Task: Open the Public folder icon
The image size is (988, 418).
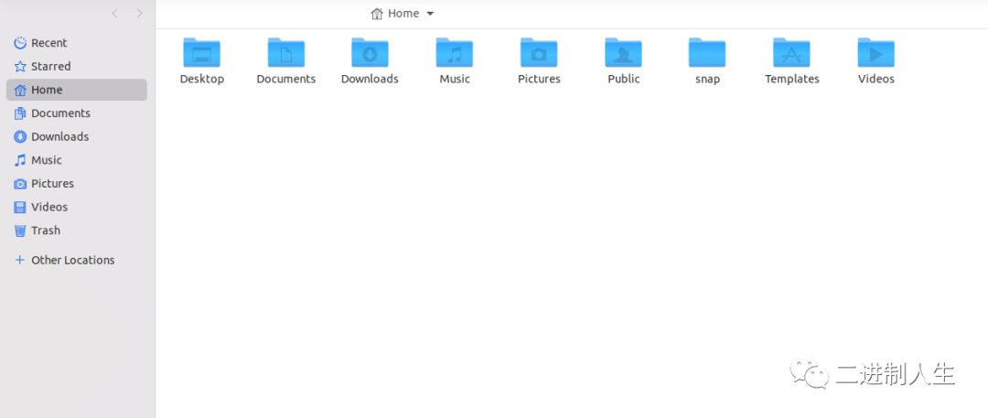Action: pyautogui.click(x=623, y=53)
